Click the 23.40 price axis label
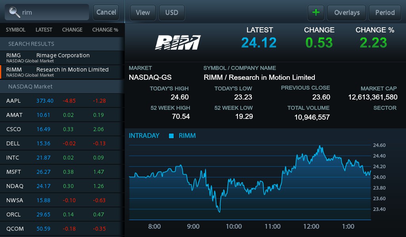This screenshot has height=237, width=406. (379, 209)
